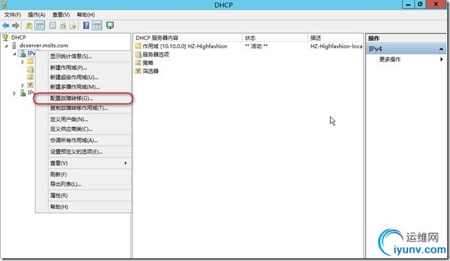Select 作用域 [10.10.0.0] HZ-Highfashion row text
The image size is (450, 261).
[x=184, y=46]
